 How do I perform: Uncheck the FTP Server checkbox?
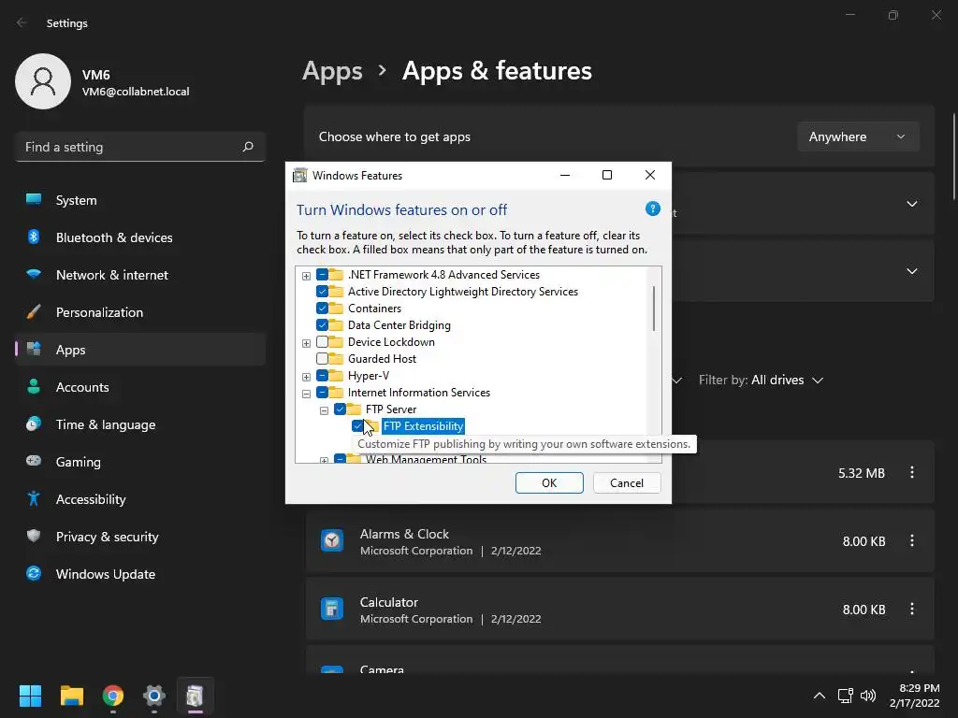(340, 409)
